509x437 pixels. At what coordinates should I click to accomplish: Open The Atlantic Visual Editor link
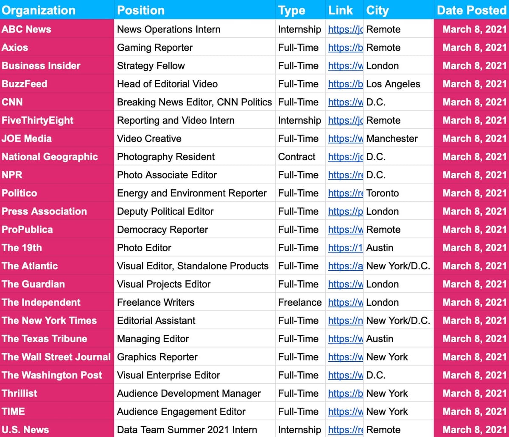pyautogui.click(x=344, y=266)
